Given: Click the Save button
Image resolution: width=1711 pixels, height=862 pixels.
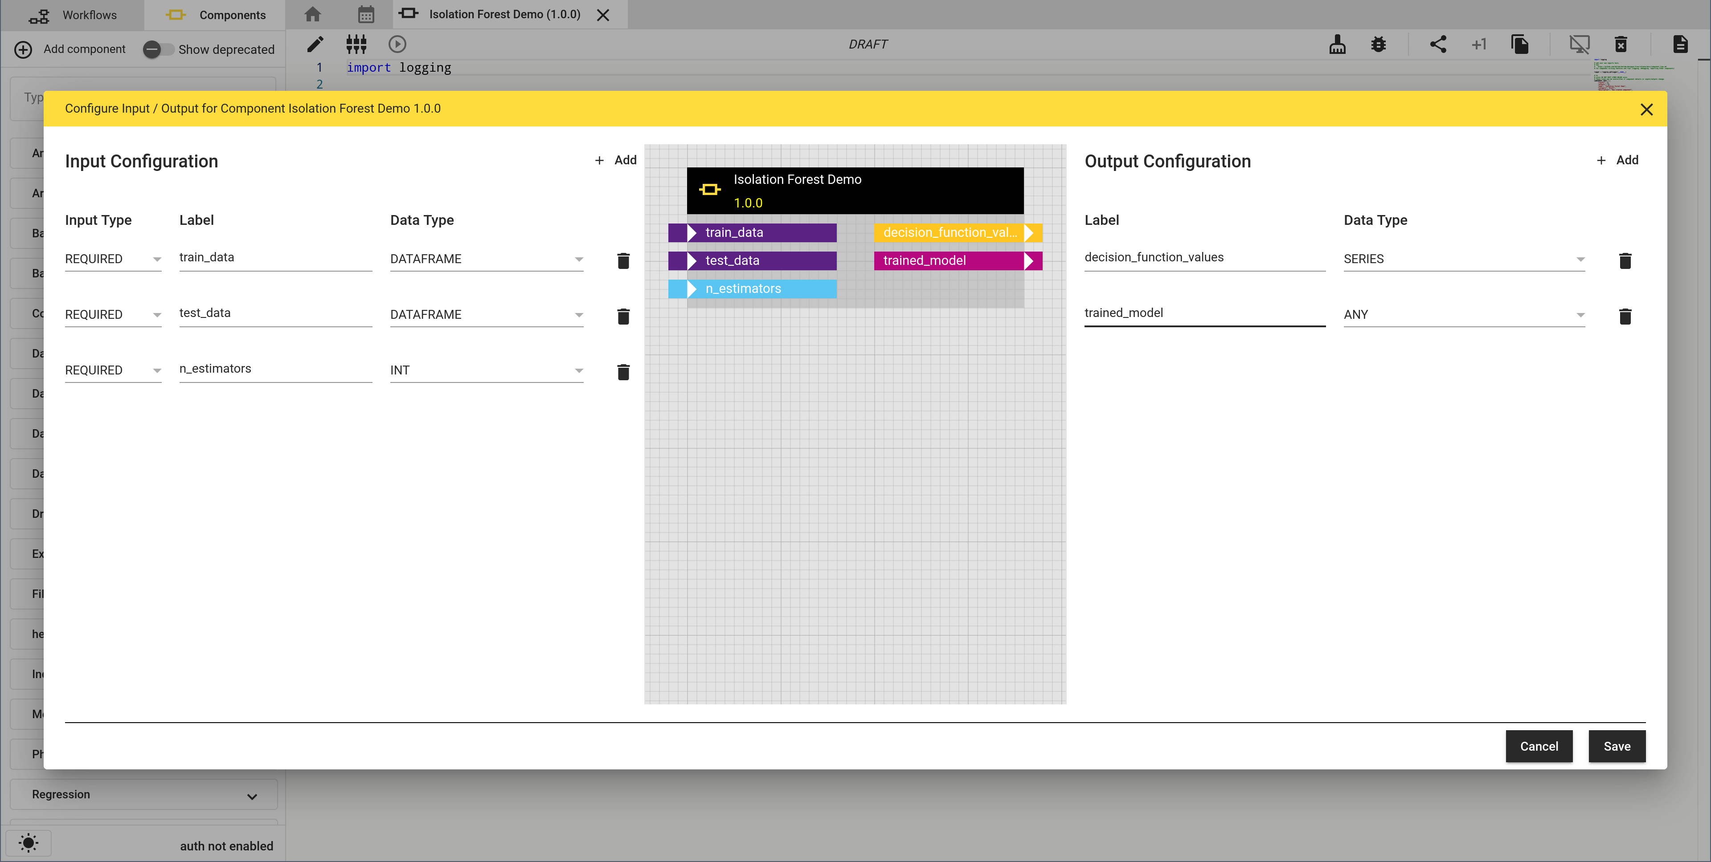Looking at the screenshot, I should click(x=1617, y=746).
